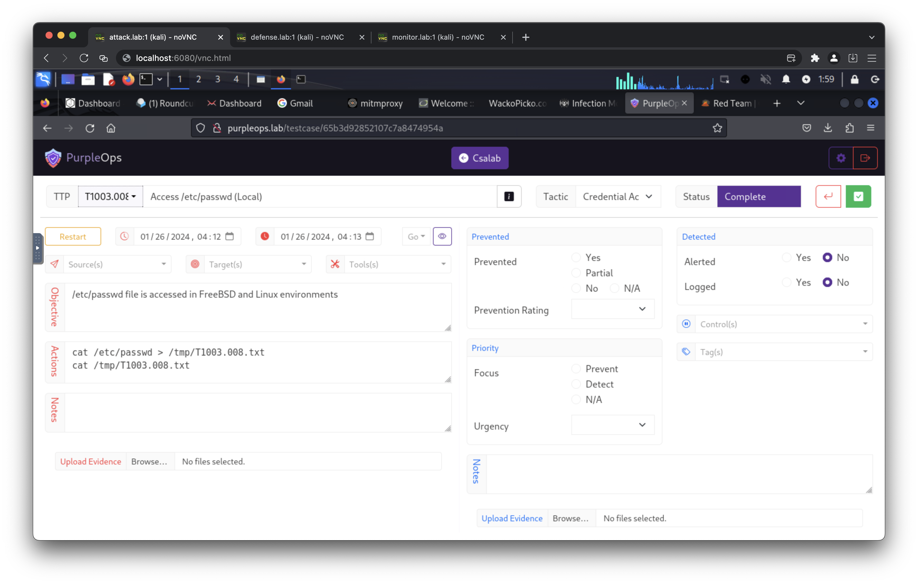Click into the red Notes text area
918x584 pixels.
tap(258, 413)
